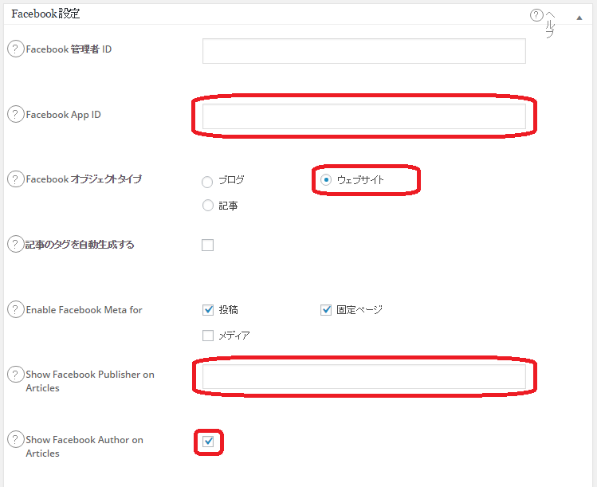Open help for Facebook オブジェクトタイプ
Screen dimensions: 597x487
15,179
